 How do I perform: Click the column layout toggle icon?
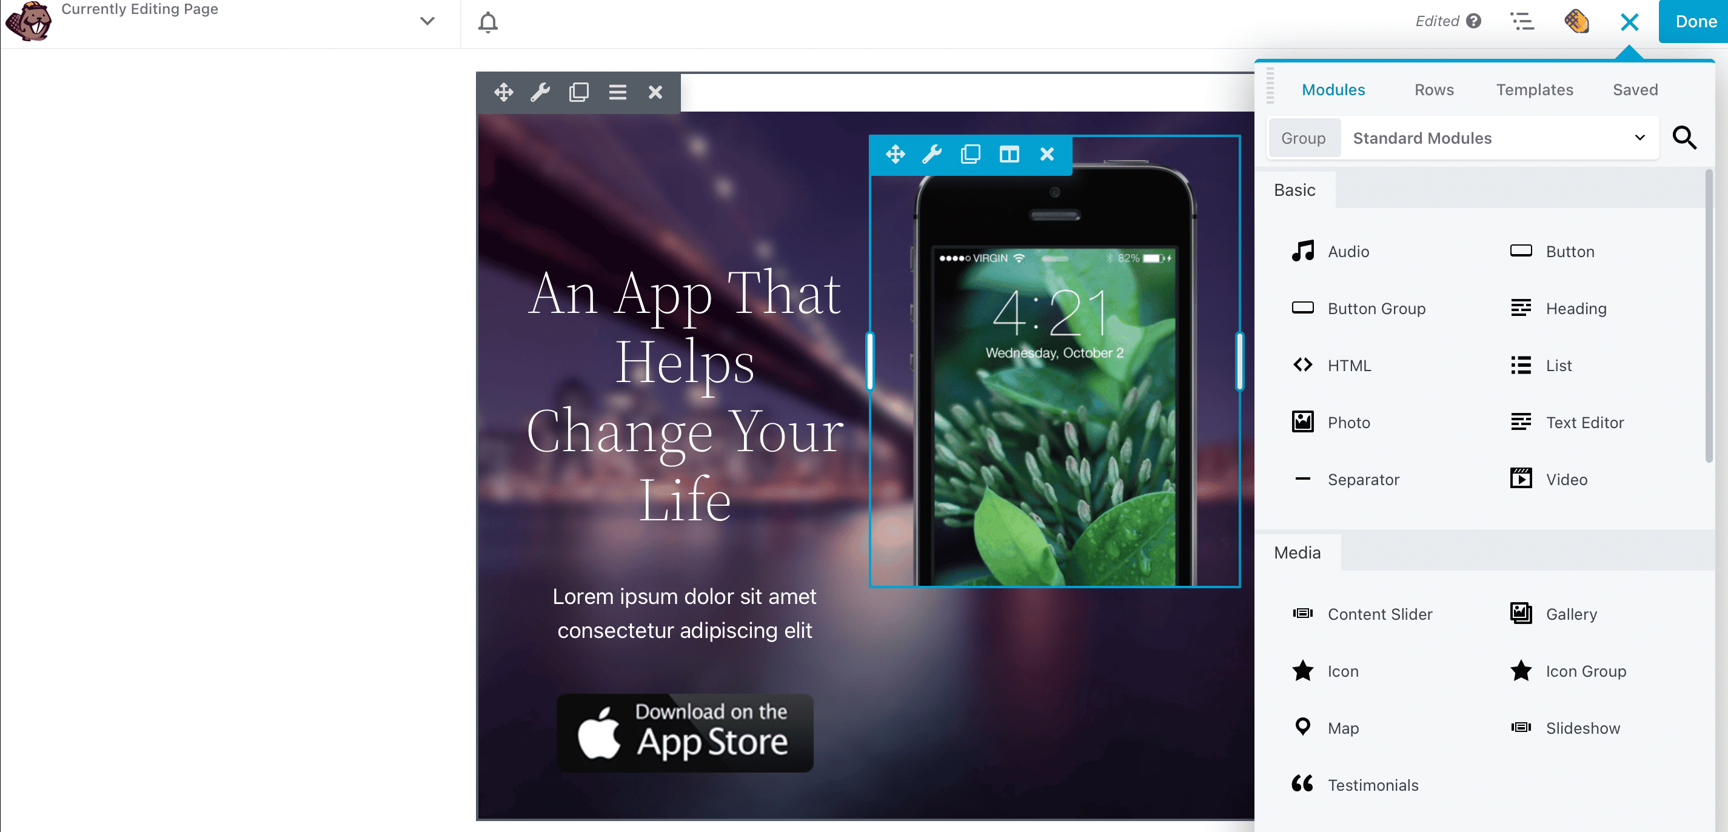pos(1010,153)
